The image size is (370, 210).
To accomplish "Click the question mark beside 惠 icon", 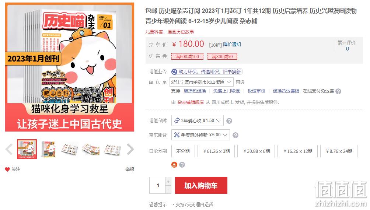I will (x=182, y=165).
